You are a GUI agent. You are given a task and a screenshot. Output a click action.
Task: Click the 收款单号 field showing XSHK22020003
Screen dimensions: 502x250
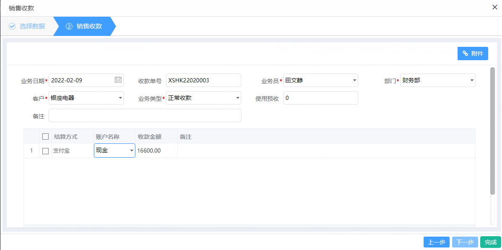pos(203,80)
